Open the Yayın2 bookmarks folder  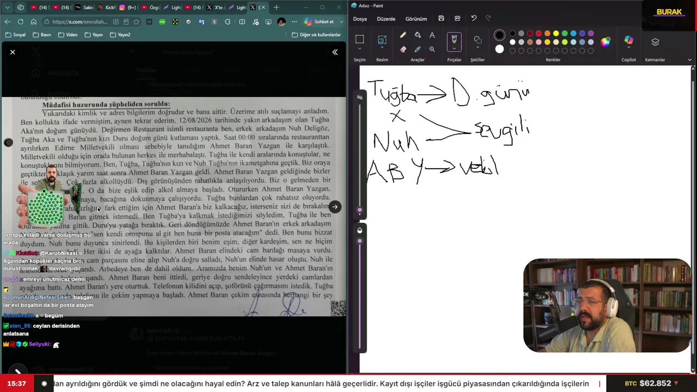coord(120,35)
